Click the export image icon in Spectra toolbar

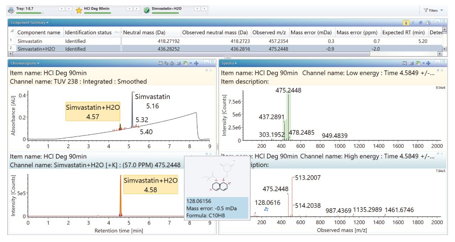[418, 63]
